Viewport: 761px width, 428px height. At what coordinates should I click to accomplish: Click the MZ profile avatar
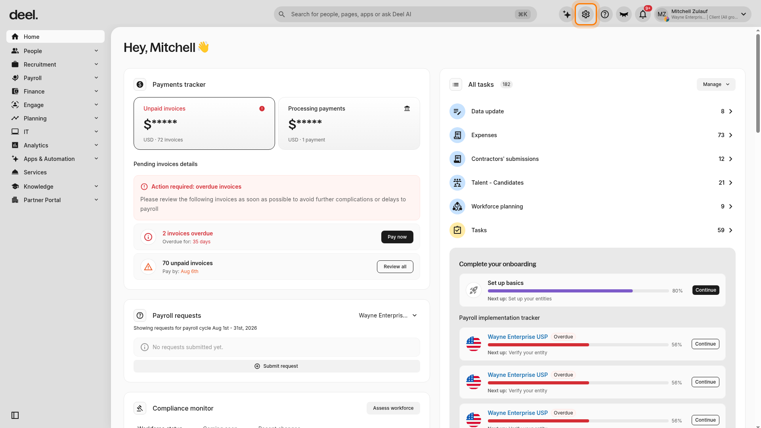point(662,14)
